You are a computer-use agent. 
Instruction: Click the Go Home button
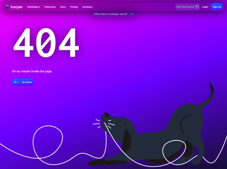pyautogui.click(x=23, y=82)
